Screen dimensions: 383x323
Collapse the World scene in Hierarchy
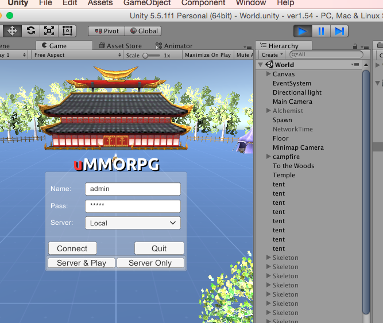pyautogui.click(x=260, y=65)
